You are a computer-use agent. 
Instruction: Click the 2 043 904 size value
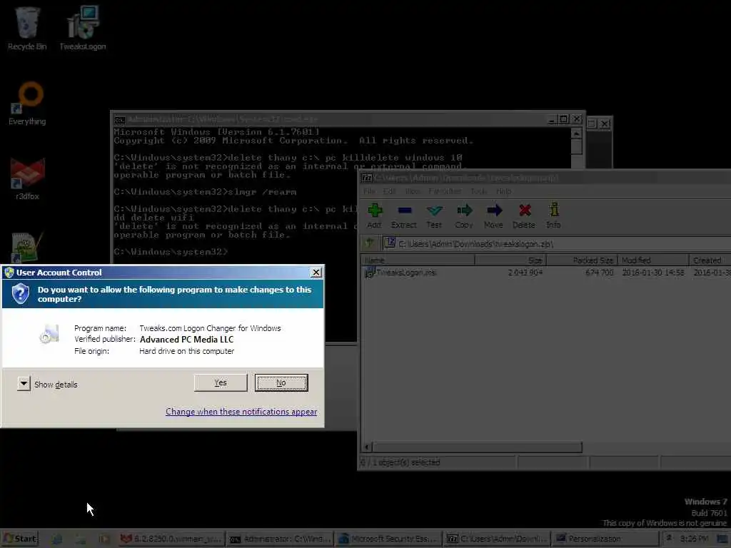[525, 273]
